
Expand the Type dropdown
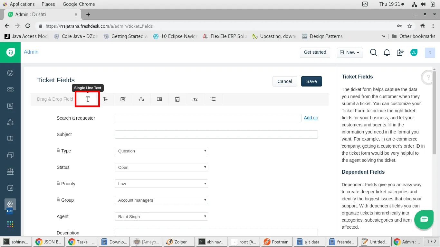pos(161,151)
